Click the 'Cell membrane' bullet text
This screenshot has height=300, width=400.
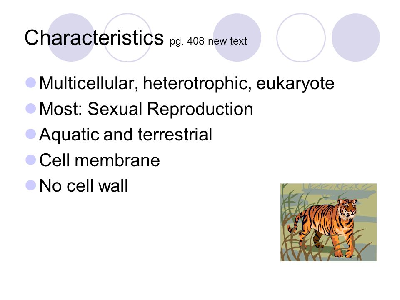100,160
